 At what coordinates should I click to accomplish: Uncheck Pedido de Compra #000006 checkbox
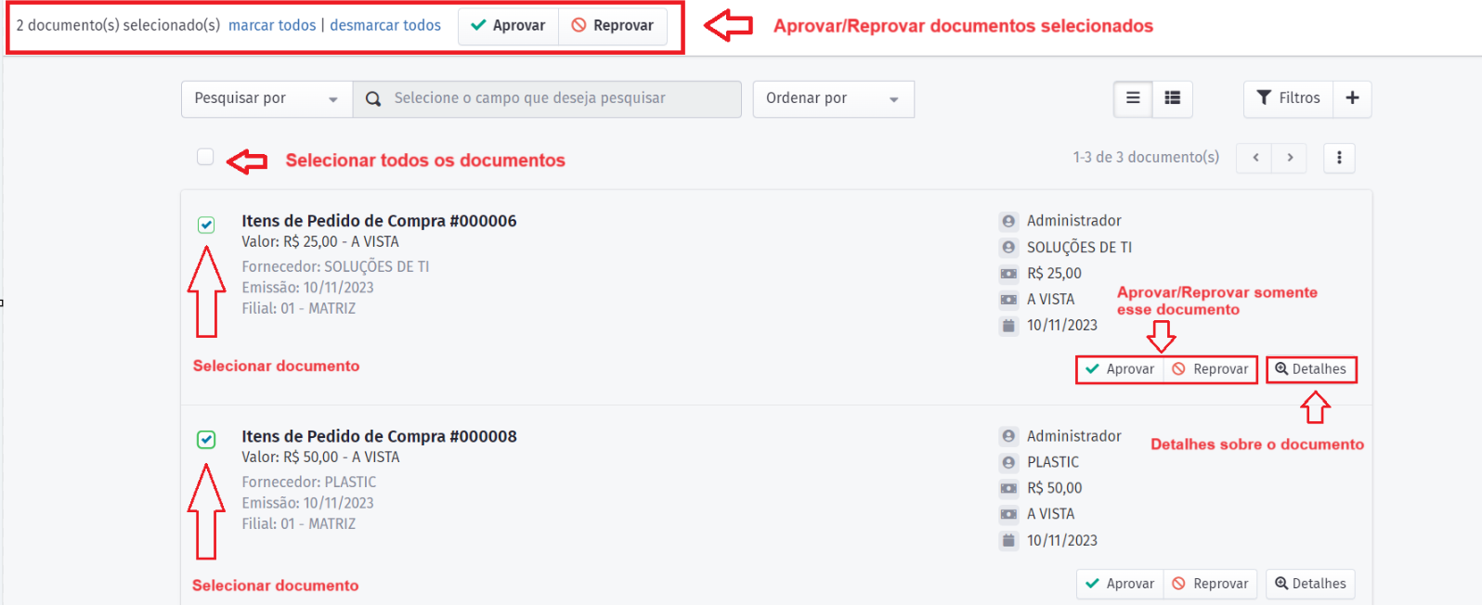point(206,225)
